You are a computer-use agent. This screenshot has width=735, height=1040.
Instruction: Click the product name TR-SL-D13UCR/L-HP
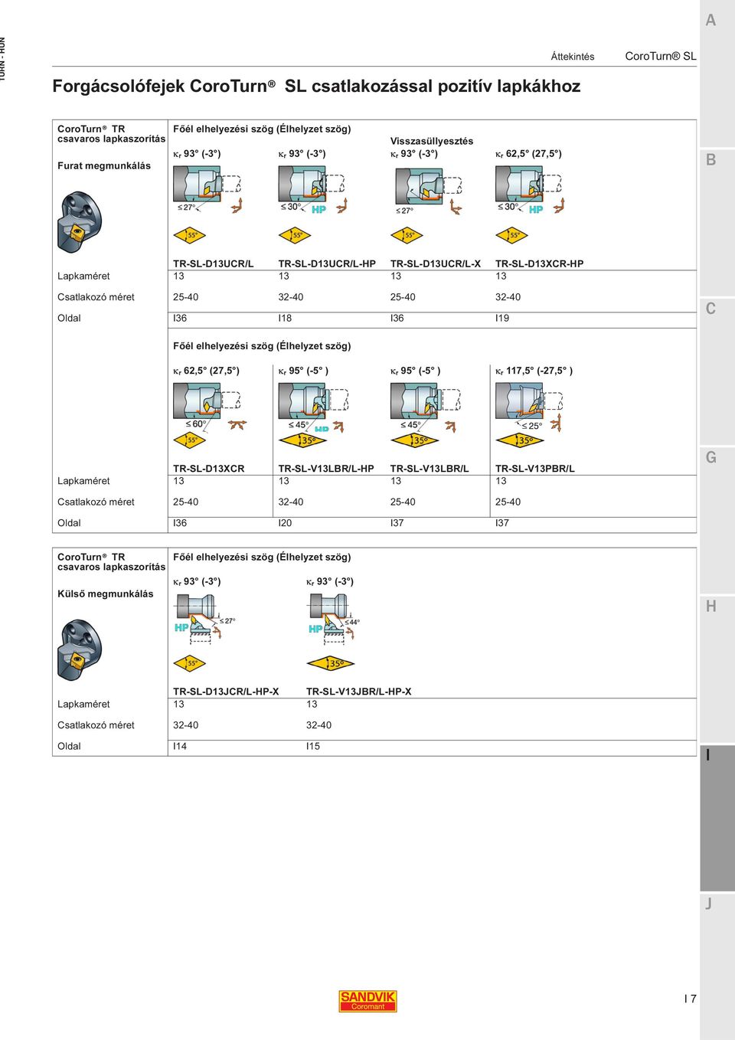coord(327,263)
